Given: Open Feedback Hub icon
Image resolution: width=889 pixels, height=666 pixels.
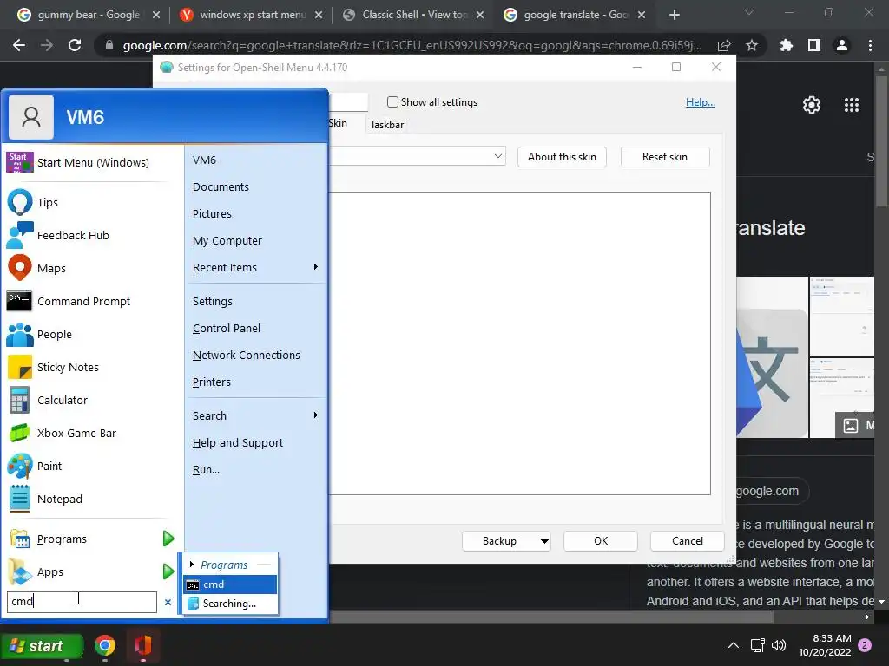Looking at the screenshot, I should [19, 235].
